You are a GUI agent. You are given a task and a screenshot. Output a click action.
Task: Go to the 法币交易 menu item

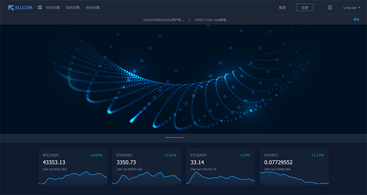click(72, 8)
